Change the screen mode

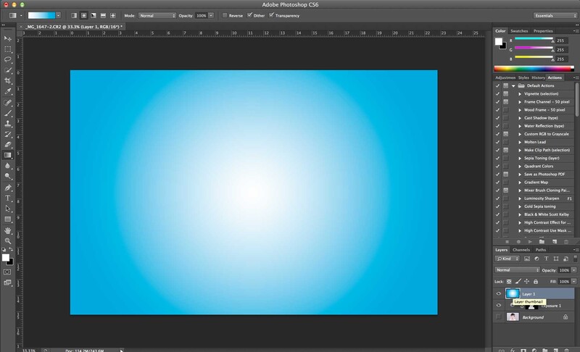coord(7,282)
